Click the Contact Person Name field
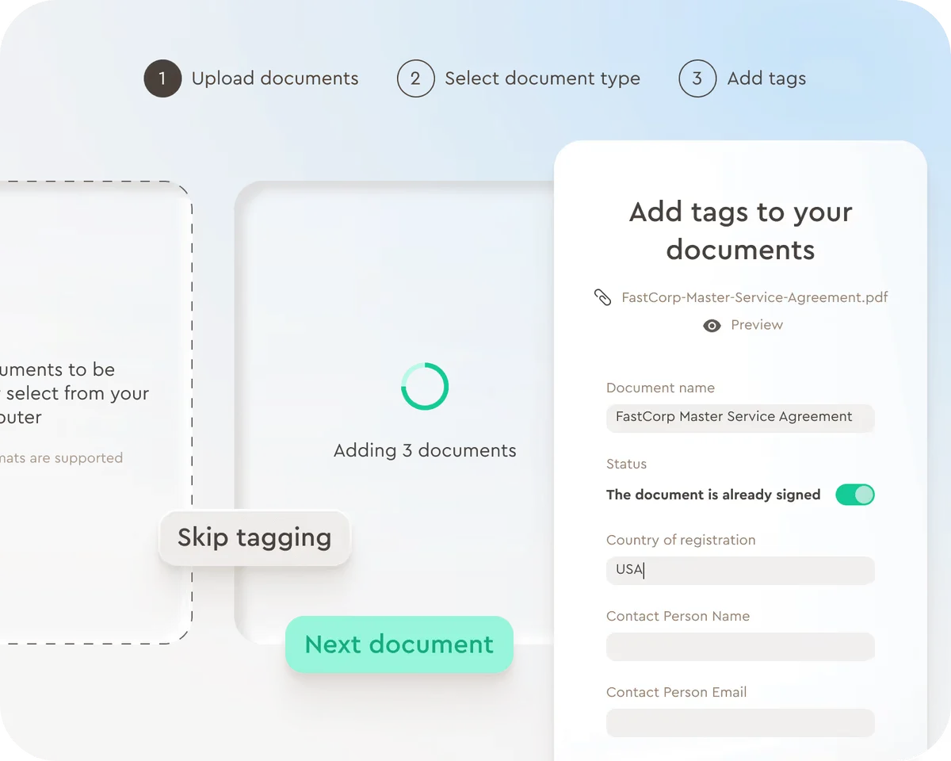The height and width of the screenshot is (761, 951). (x=739, y=646)
